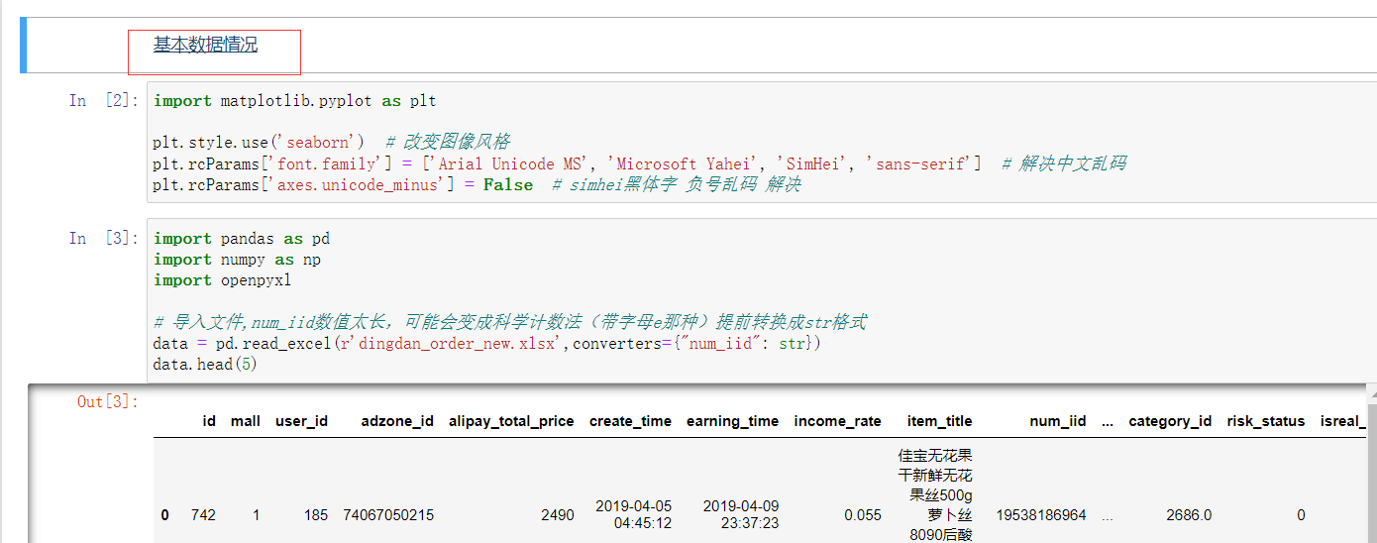The image size is (1377, 543).
Task: Click the pd.read_excel code line
Action: click(x=487, y=344)
